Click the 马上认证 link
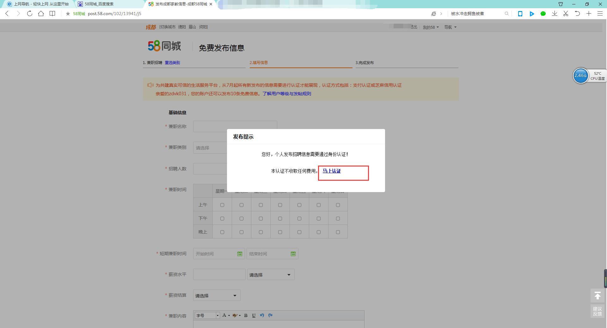The height and width of the screenshot is (328, 607). pos(332,171)
